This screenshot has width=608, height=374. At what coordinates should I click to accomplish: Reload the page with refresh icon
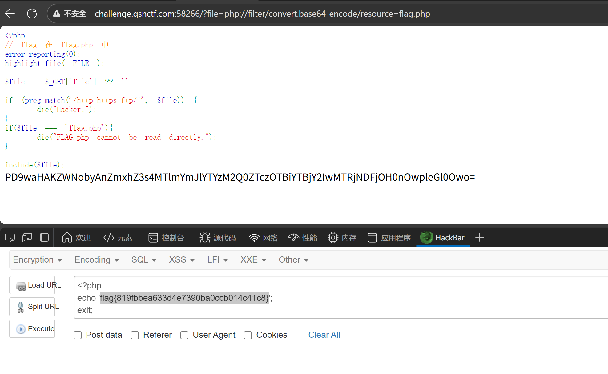click(32, 14)
